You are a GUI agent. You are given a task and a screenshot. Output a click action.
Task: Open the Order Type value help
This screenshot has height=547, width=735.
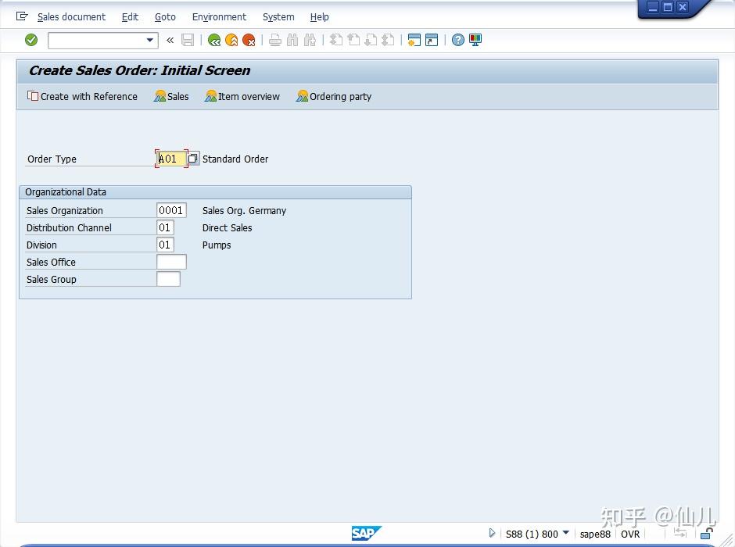(192, 158)
